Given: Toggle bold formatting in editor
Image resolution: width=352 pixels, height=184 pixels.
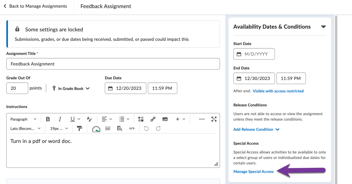Looking at the screenshot, I should pos(48,119).
